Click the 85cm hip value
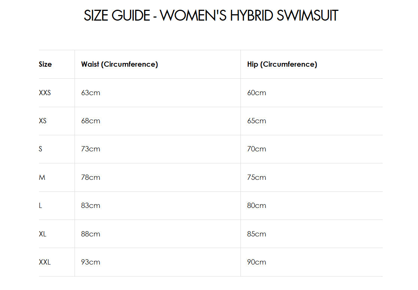This screenshot has height=290, width=418. tap(257, 234)
